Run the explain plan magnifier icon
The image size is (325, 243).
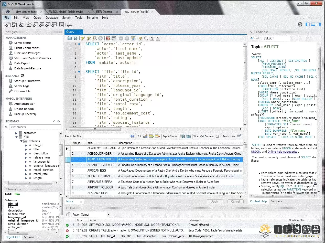click(x=95, y=38)
